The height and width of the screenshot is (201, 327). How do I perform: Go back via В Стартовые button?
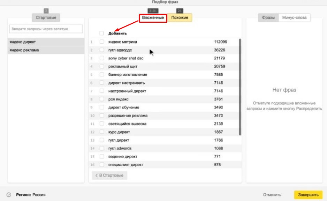[109, 175]
